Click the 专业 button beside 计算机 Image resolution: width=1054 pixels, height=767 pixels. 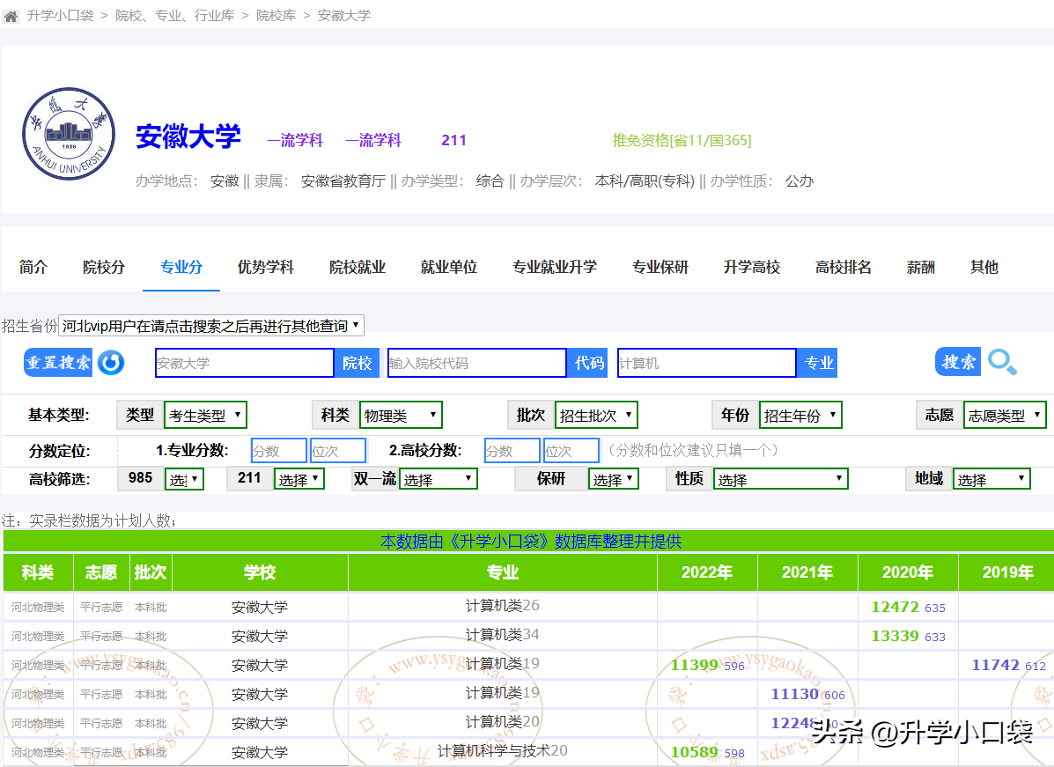818,363
